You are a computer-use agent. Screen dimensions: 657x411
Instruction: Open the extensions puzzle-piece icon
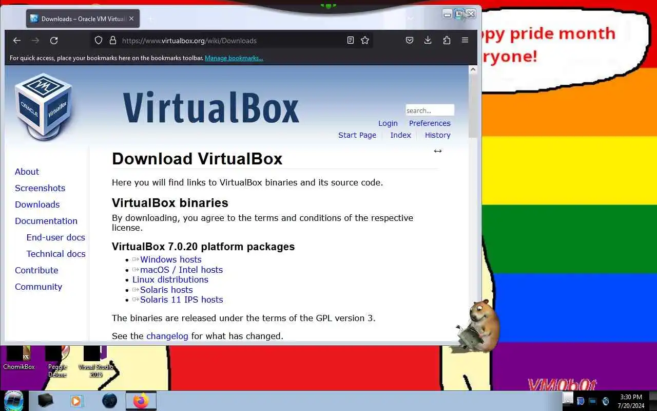coord(447,40)
